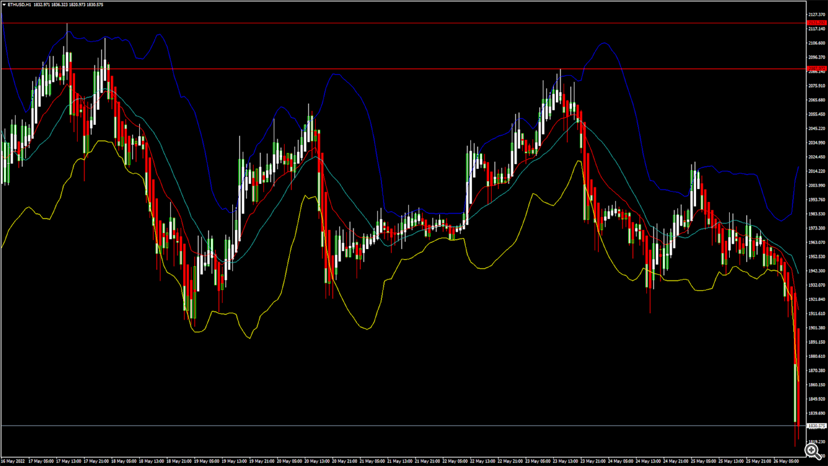This screenshot has height=466, width=828.
Task: Click the 1911.610 price scale label
Action: (817, 314)
